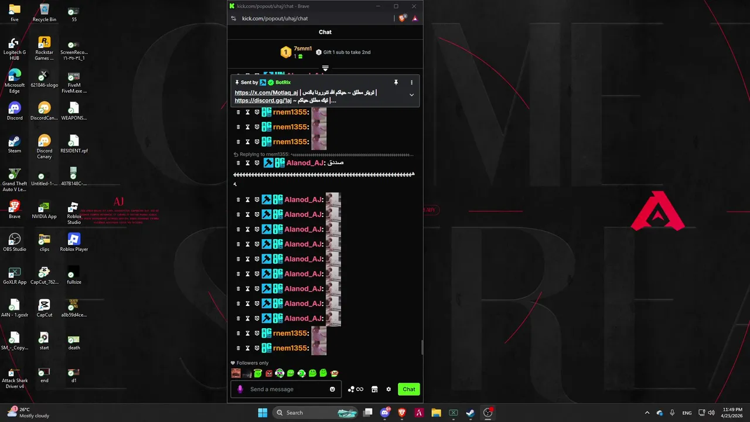
Task: Open Brave Shields icon in address bar
Action: click(x=403, y=18)
